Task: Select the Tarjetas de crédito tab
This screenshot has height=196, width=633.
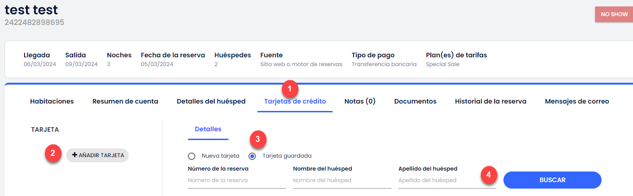Action: click(x=295, y=101)
